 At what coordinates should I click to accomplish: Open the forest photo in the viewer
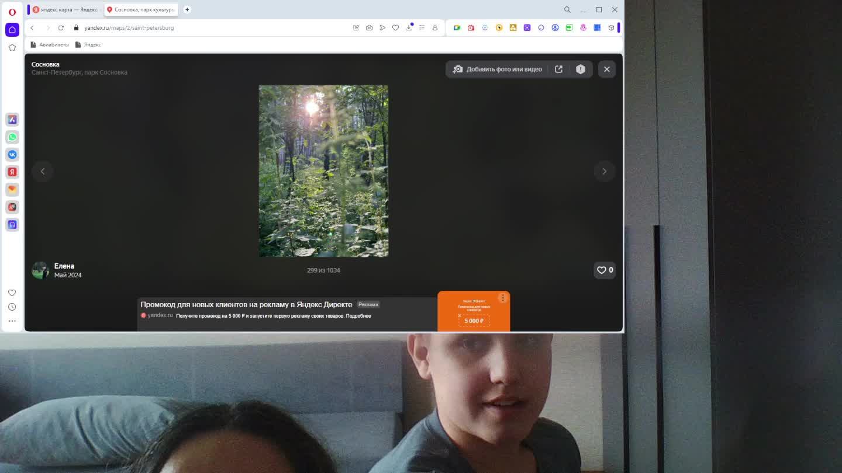pyautogui.click(x=323, y=171)
